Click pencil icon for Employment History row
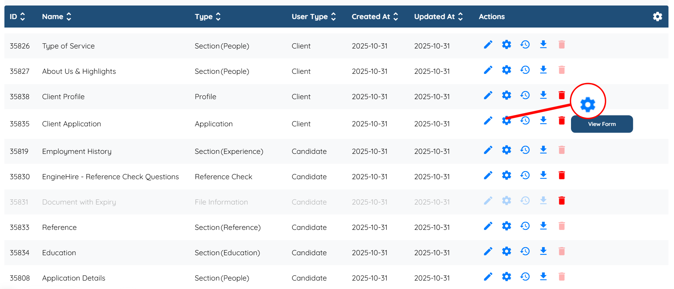This screenshot has height=289, width=674. [x=488, y=150]
